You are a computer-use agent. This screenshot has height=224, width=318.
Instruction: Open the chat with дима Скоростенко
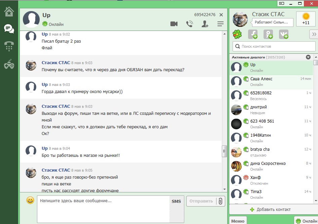[x=271, y=166]
